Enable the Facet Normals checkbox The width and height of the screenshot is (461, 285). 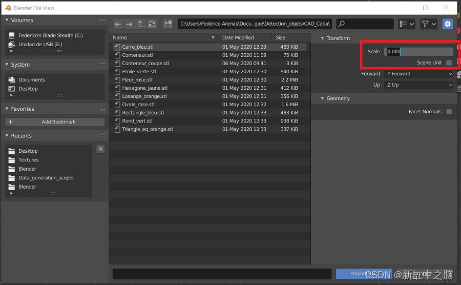(x=449, y=111)
